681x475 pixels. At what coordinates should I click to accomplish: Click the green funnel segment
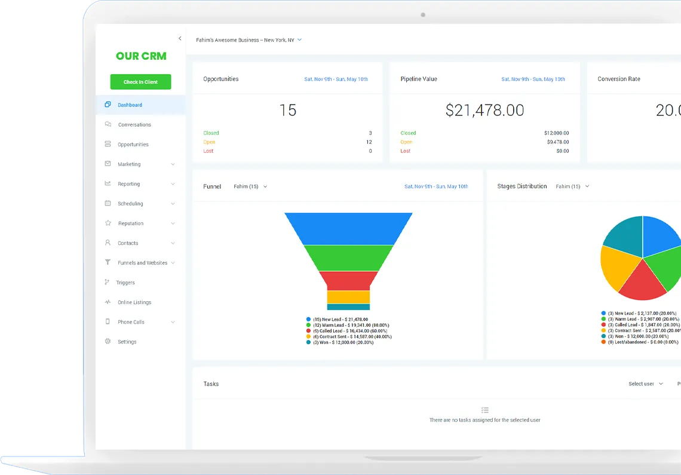(348, 258)
